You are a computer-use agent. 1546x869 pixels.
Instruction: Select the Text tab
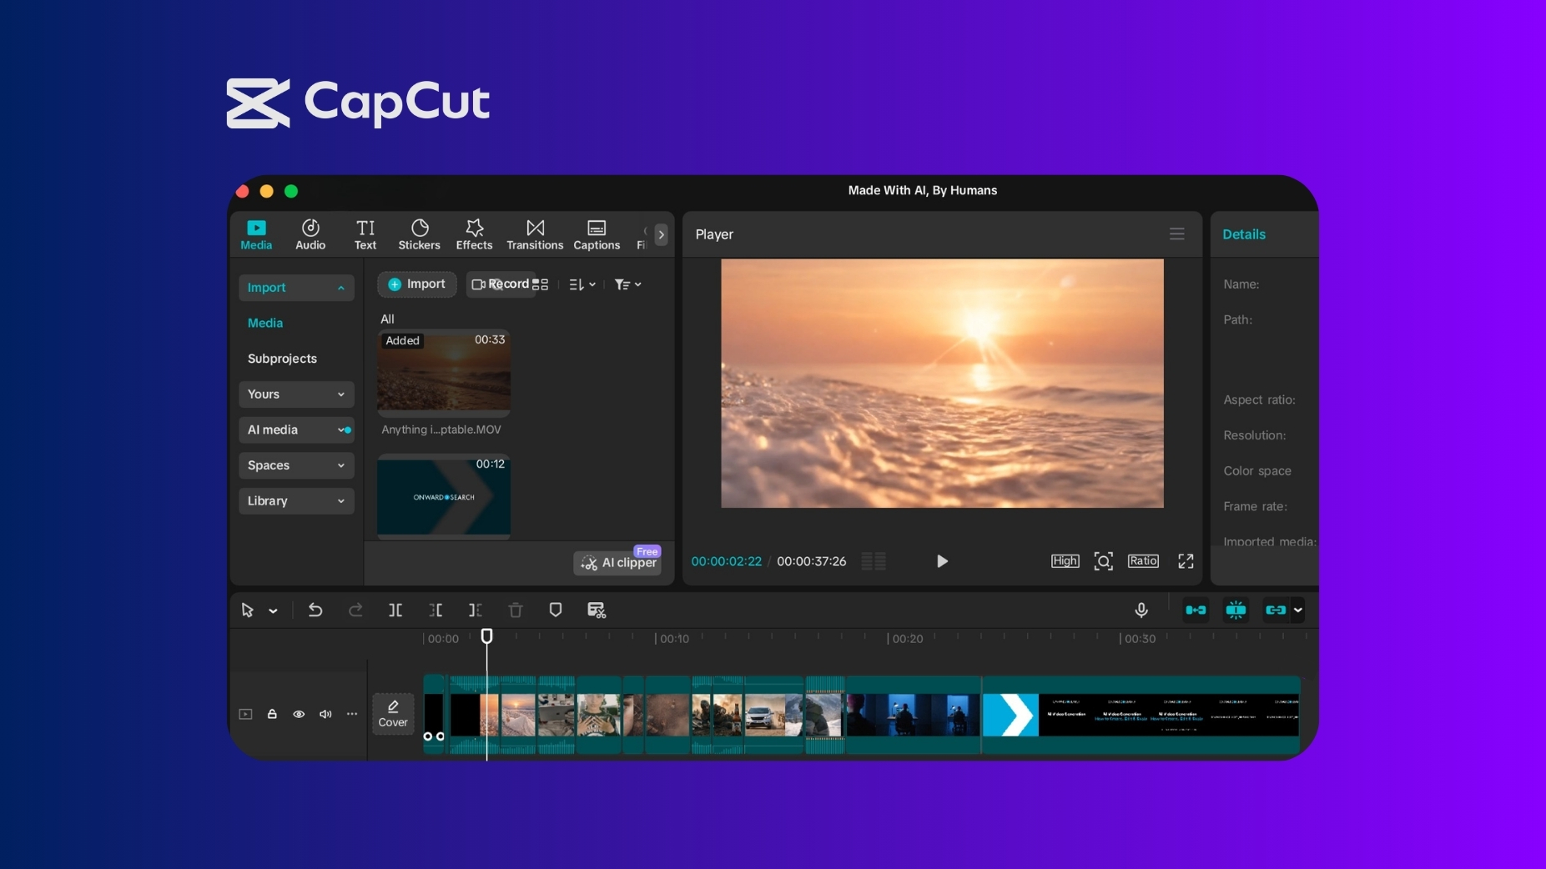(x=365, y=234)
